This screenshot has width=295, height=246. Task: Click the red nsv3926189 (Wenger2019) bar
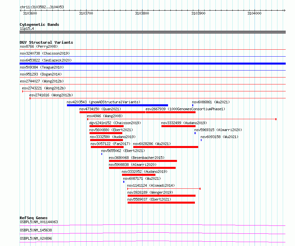[162, 196]
